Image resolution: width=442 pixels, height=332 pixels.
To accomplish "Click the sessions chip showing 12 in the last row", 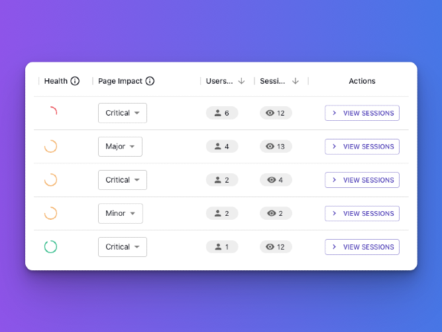I will pyautogui.click(x=276, y=247).
